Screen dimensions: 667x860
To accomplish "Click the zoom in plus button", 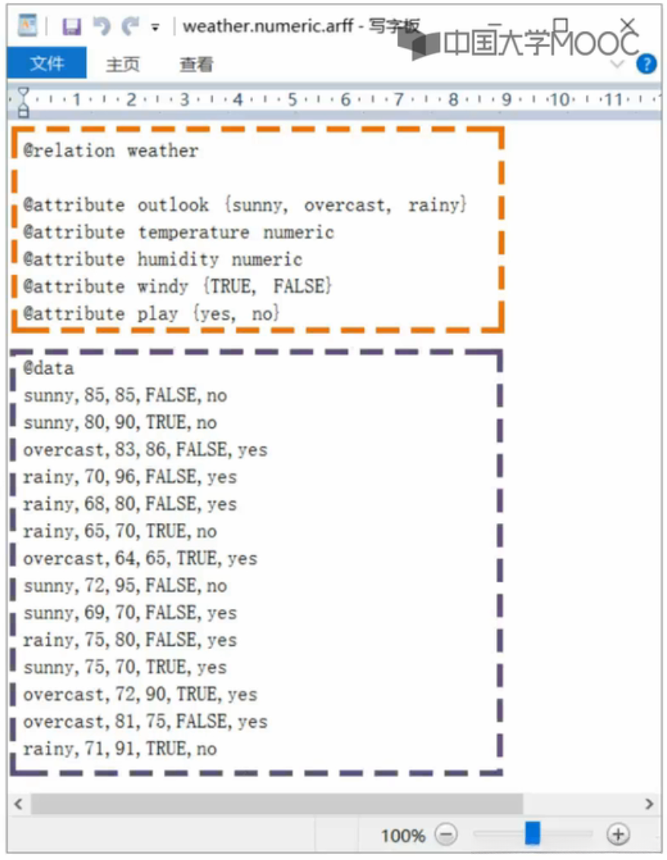I will coord(618,835).
